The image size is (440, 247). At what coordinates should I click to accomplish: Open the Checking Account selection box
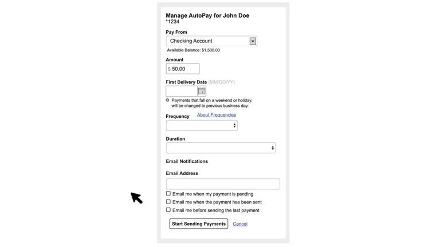coord(211,41)
